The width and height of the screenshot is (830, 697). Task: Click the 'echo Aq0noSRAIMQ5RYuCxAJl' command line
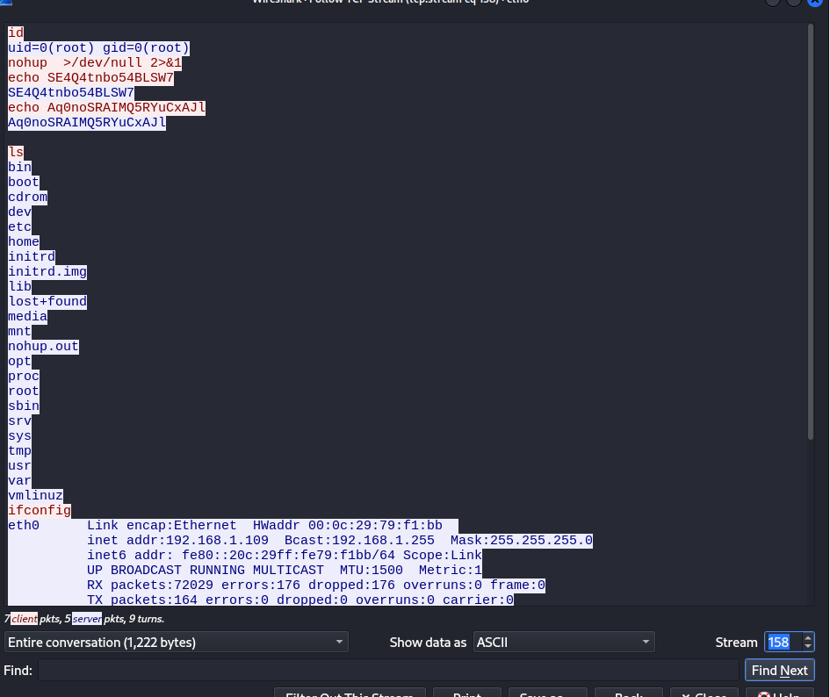[x=106, y=107]
